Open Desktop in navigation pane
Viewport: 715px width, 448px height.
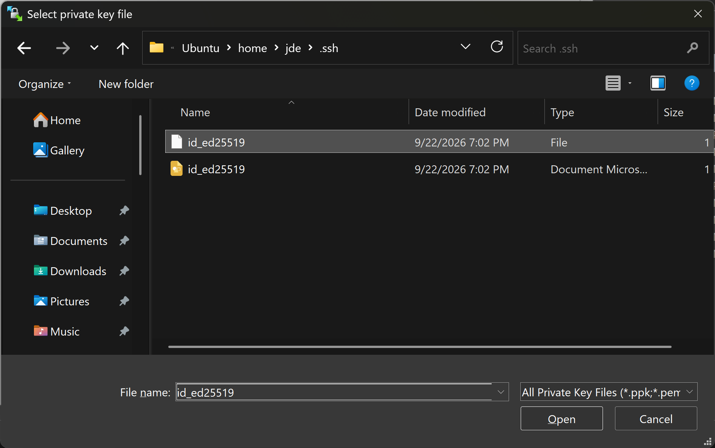coord(63,211)
